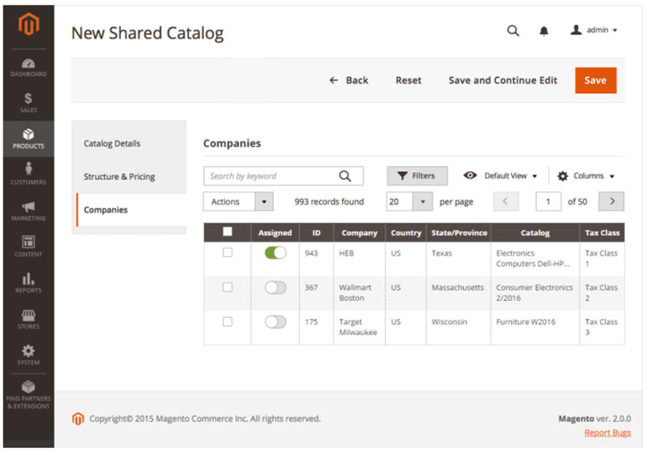Click the admin user avatar icon
The height and width of the screenshot is (455, 649).
pyautogui.click(x=575, y=30)
